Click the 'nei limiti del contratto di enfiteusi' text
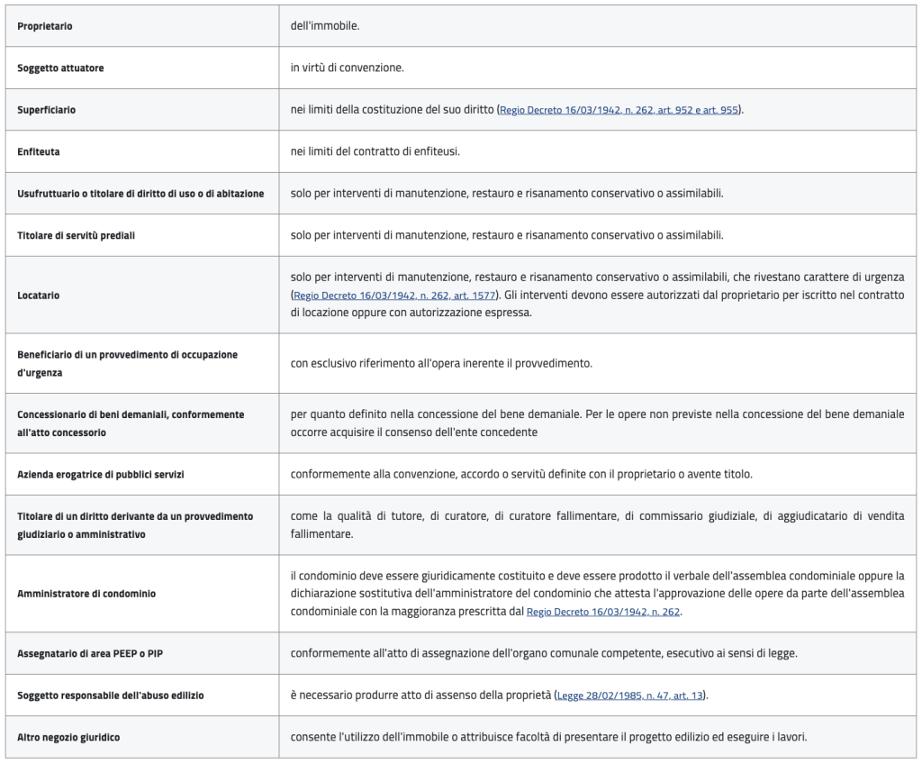922x764 pixels. 375,151
